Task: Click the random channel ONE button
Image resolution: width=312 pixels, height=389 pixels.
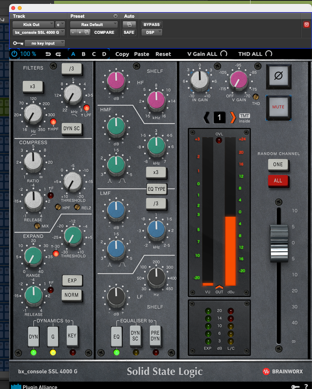Action: (278, 164)
